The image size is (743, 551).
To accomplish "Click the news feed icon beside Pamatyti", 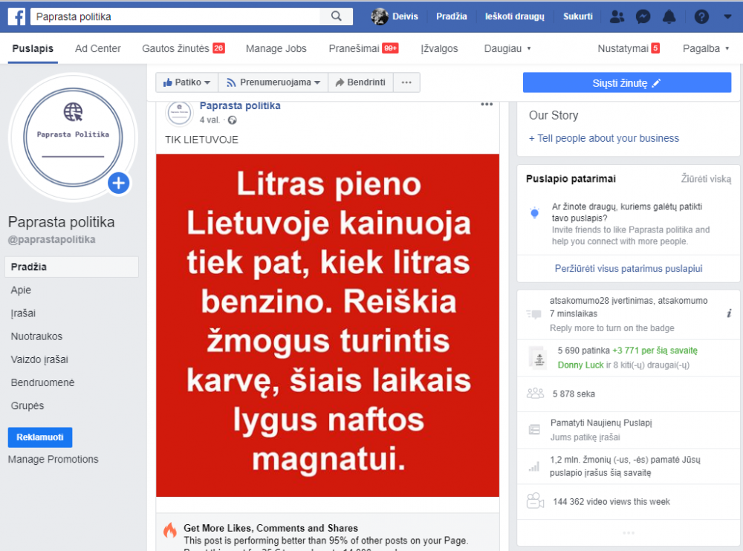I will click(534, 430).
